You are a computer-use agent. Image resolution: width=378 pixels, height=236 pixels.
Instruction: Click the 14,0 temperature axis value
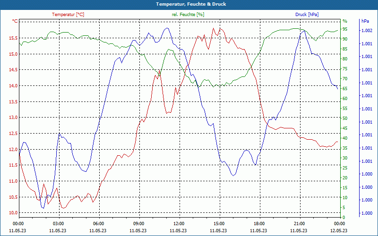pos(13,86)
